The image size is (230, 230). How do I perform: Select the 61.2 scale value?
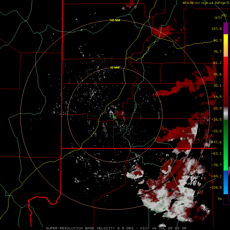tap(217, 63)
